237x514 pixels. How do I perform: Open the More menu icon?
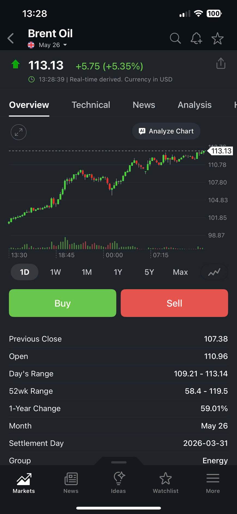pos(213,483)
